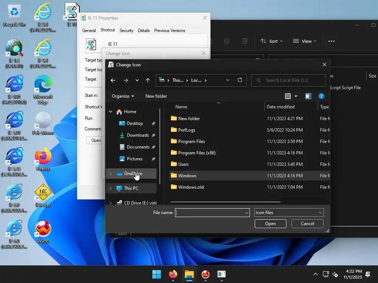
Task: Select the Shortcut tab in Properties
Action: click(107, 30)
